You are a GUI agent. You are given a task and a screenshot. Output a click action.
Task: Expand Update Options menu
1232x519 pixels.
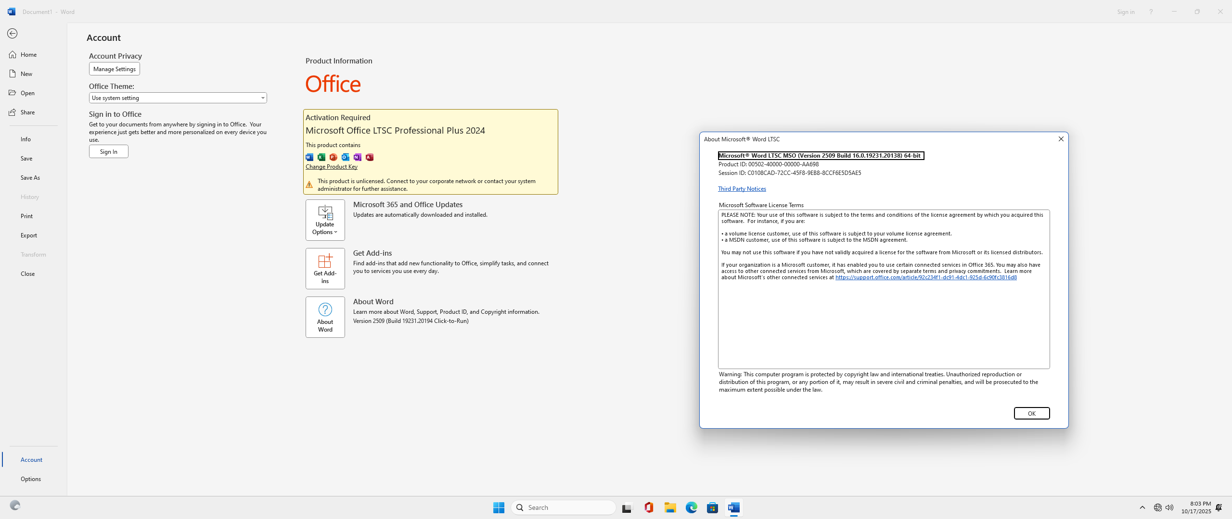click(x=325, y=220)
